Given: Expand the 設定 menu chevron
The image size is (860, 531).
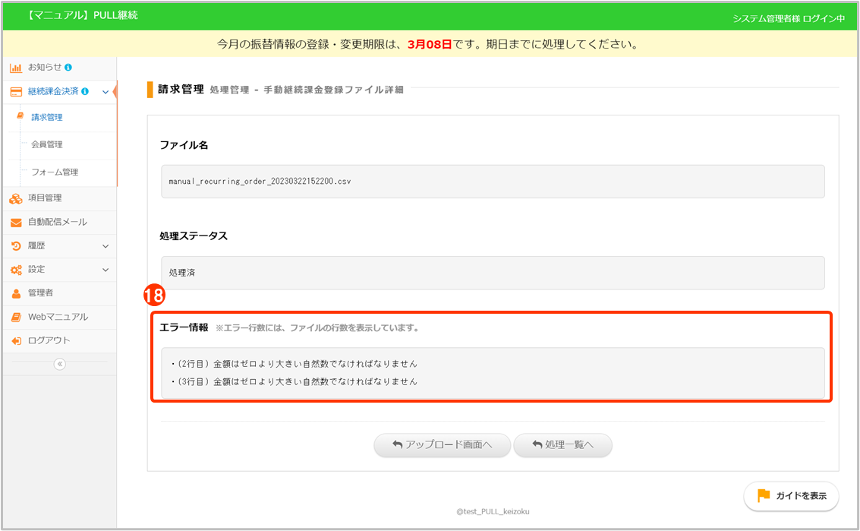Looking at the screenshot, I should 105,270.
